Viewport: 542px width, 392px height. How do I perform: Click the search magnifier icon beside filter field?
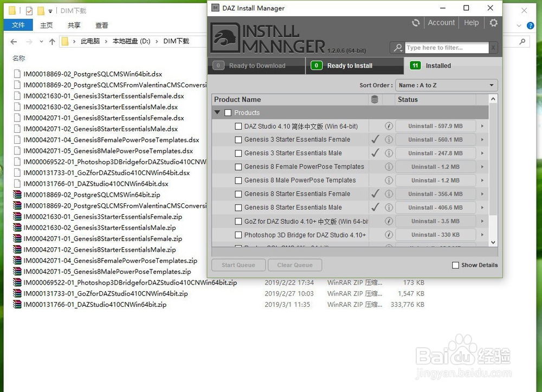[397, 48]
